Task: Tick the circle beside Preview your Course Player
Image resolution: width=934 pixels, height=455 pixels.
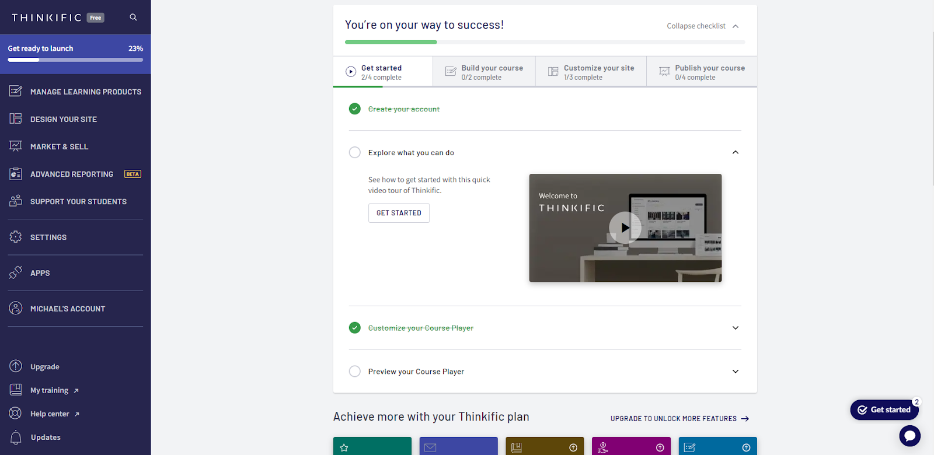Action: pos(354,372)
